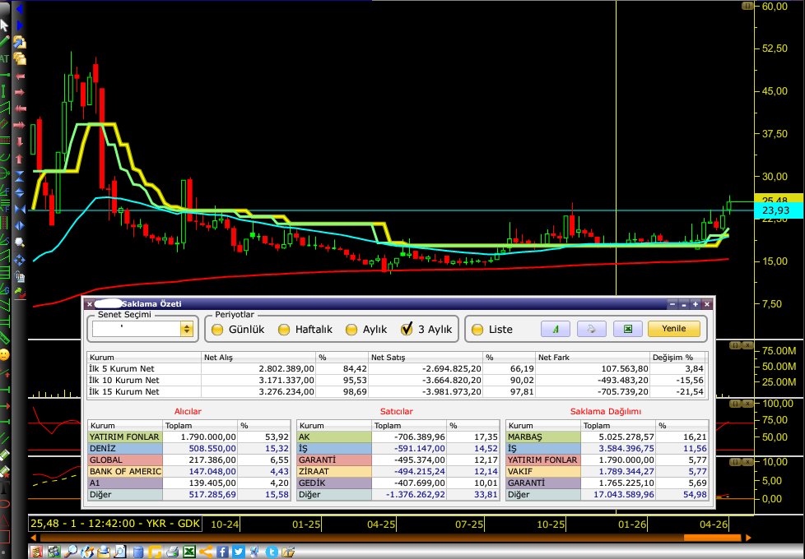This screenshot has height=559, width=805.
Task: Click the Facebook share icon
Action: [222, 552]
